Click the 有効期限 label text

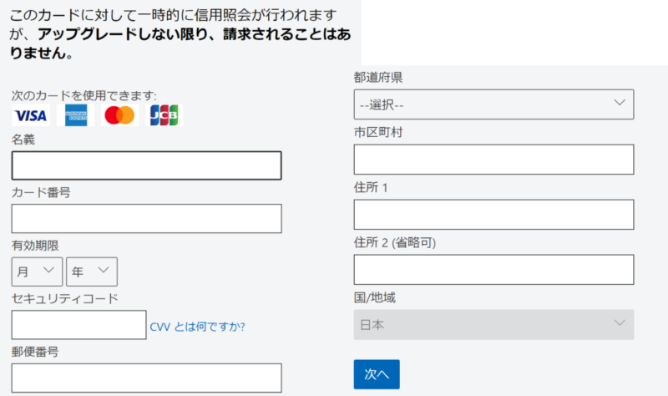click(x=35, y=246)
